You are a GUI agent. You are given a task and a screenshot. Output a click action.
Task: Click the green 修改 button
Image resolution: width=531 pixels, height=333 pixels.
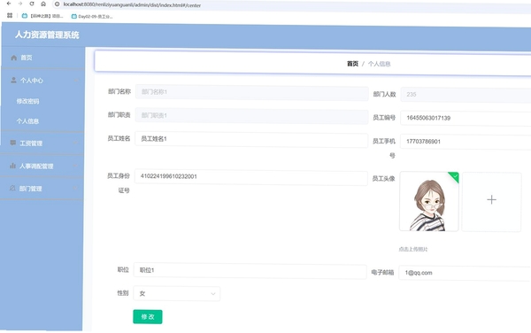tap(148, 317)
